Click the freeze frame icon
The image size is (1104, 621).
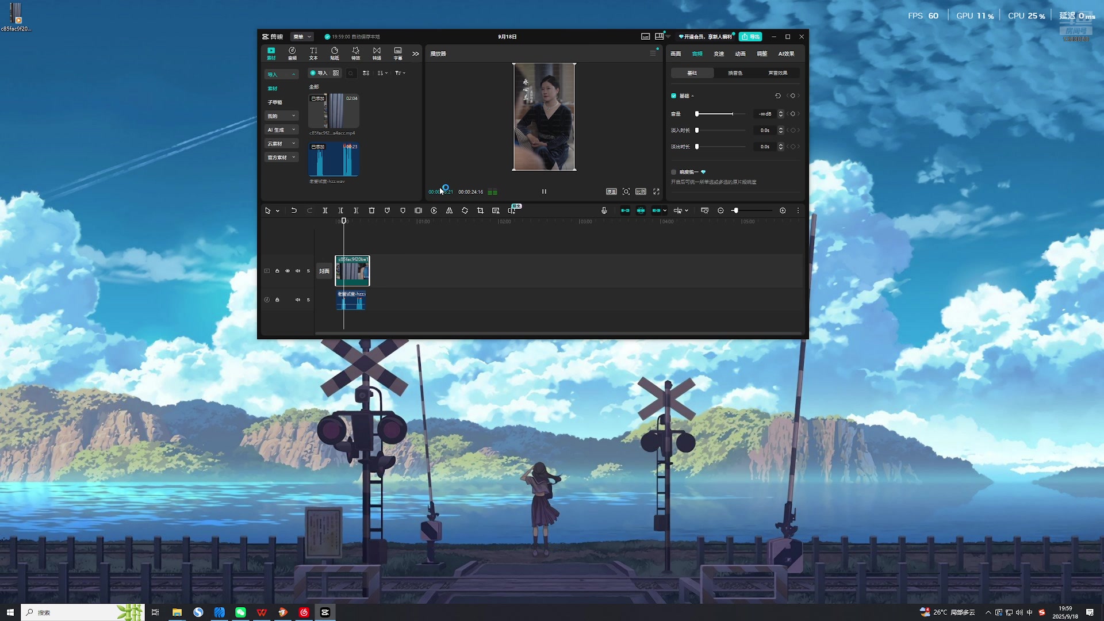pyautogui.click(x=418, y=210)
